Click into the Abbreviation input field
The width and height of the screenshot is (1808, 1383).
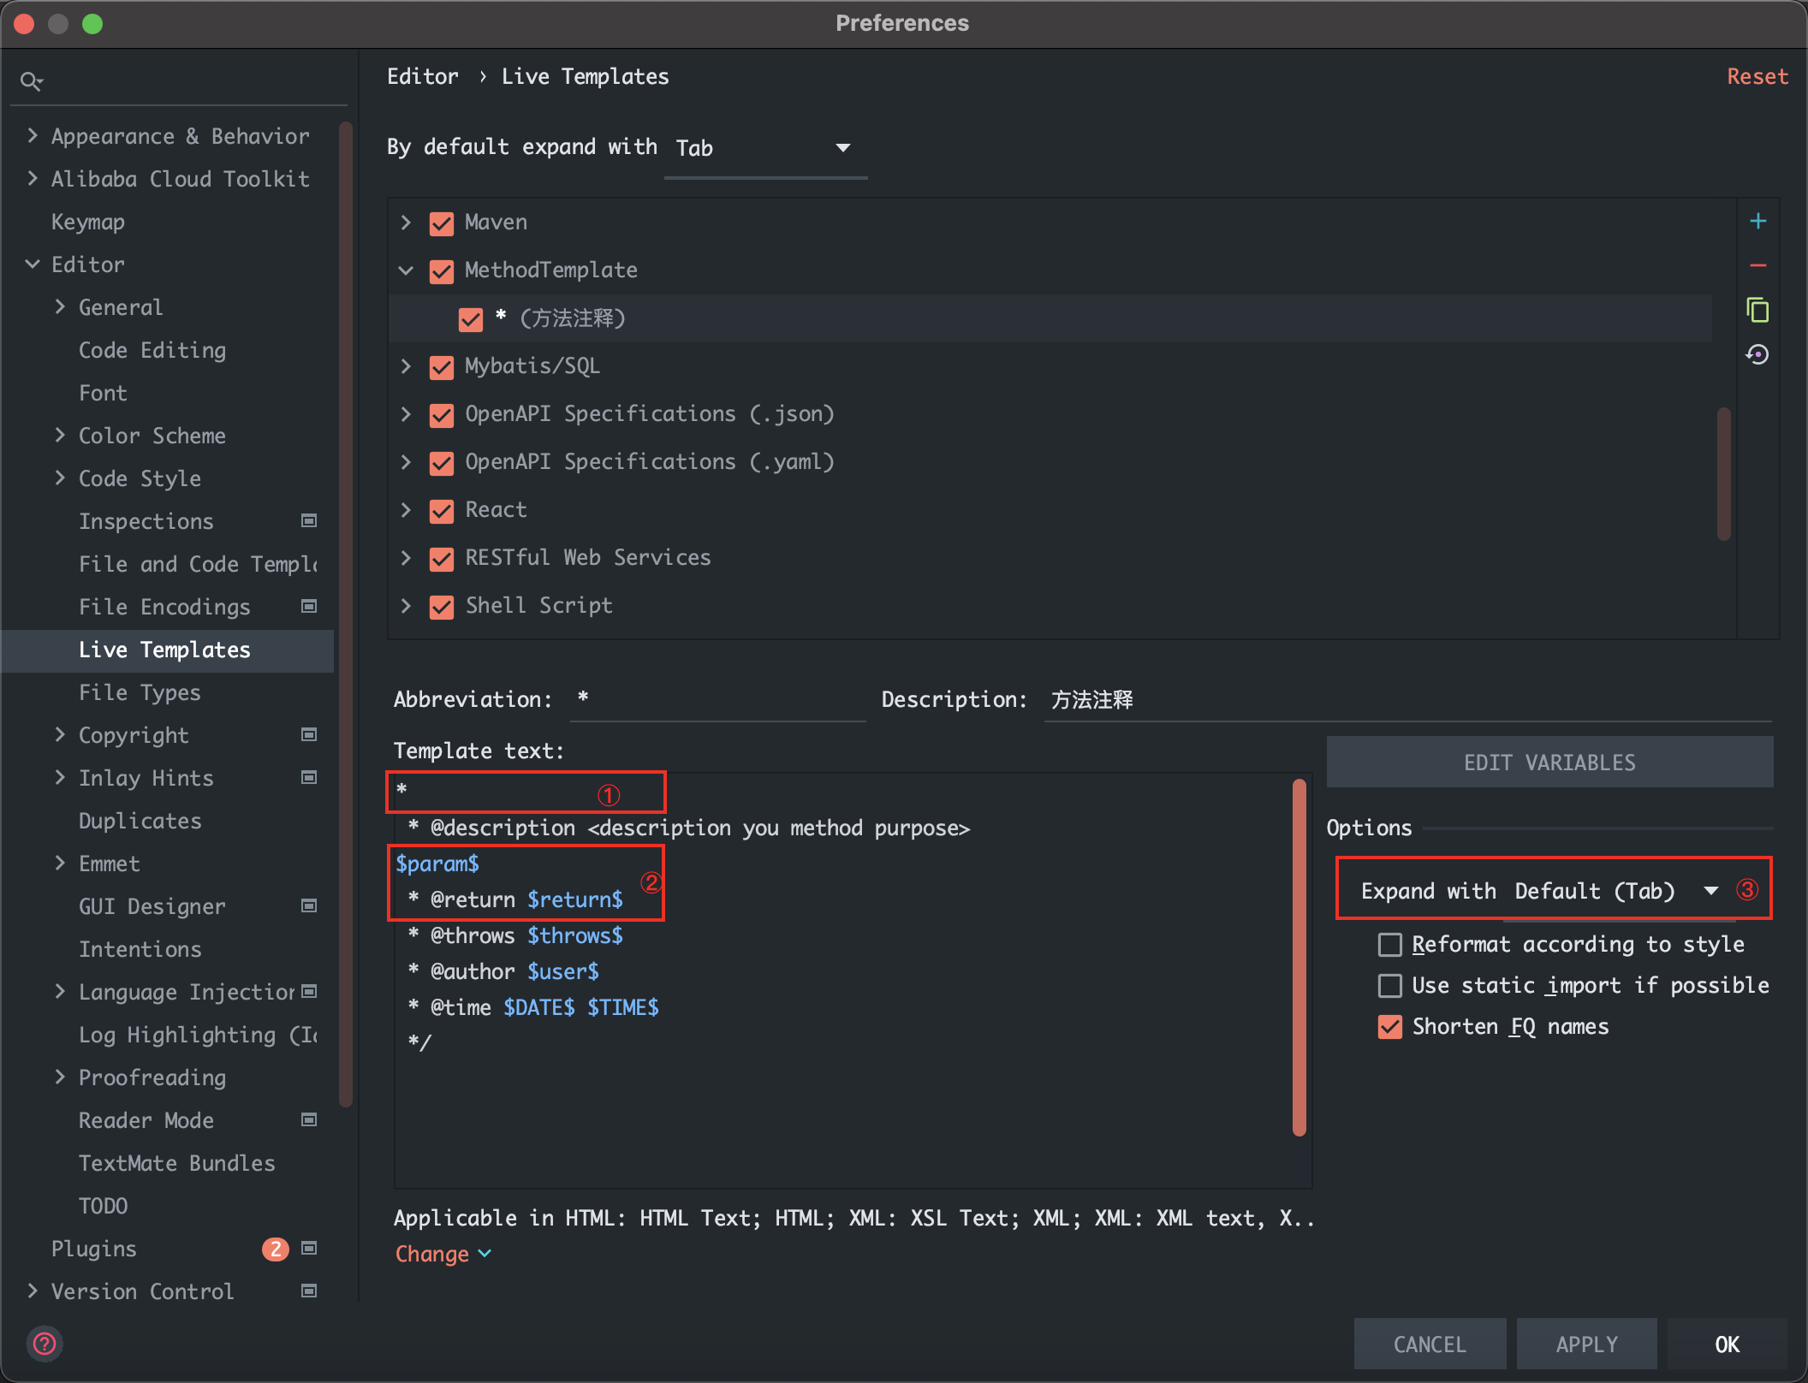(717, 700)
